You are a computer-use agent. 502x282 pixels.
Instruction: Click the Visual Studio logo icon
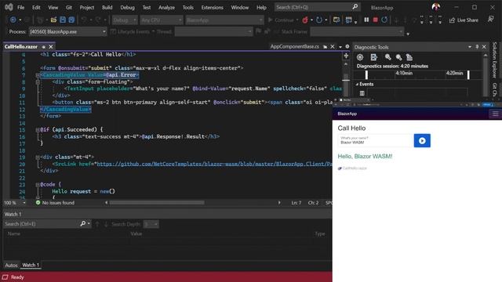[9, 7]
